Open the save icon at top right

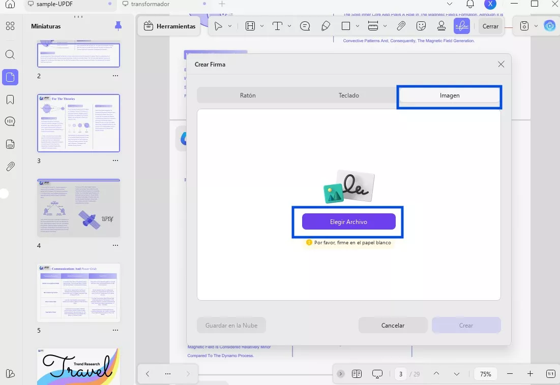(524, 26)
